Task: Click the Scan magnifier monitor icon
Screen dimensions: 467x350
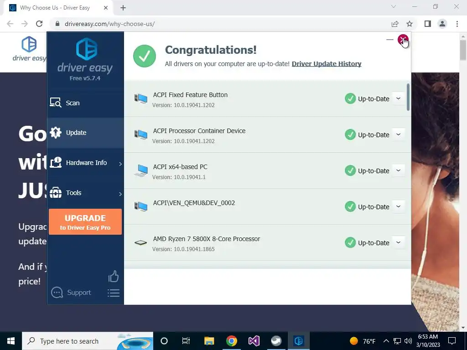Action: coord(56,103)
